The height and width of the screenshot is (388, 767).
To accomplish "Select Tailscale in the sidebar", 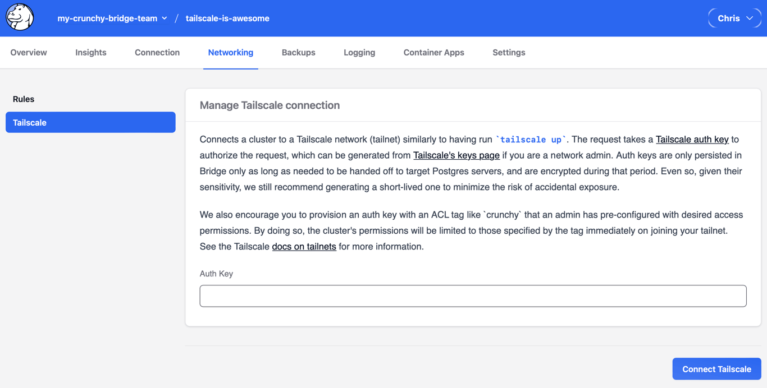I will [x=90, y=122].
